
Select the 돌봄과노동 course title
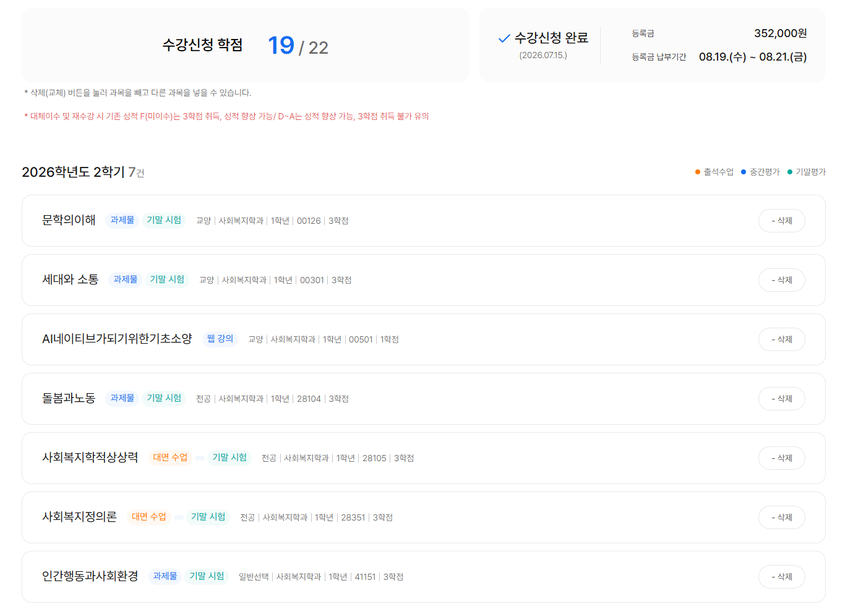pos(69,398)
